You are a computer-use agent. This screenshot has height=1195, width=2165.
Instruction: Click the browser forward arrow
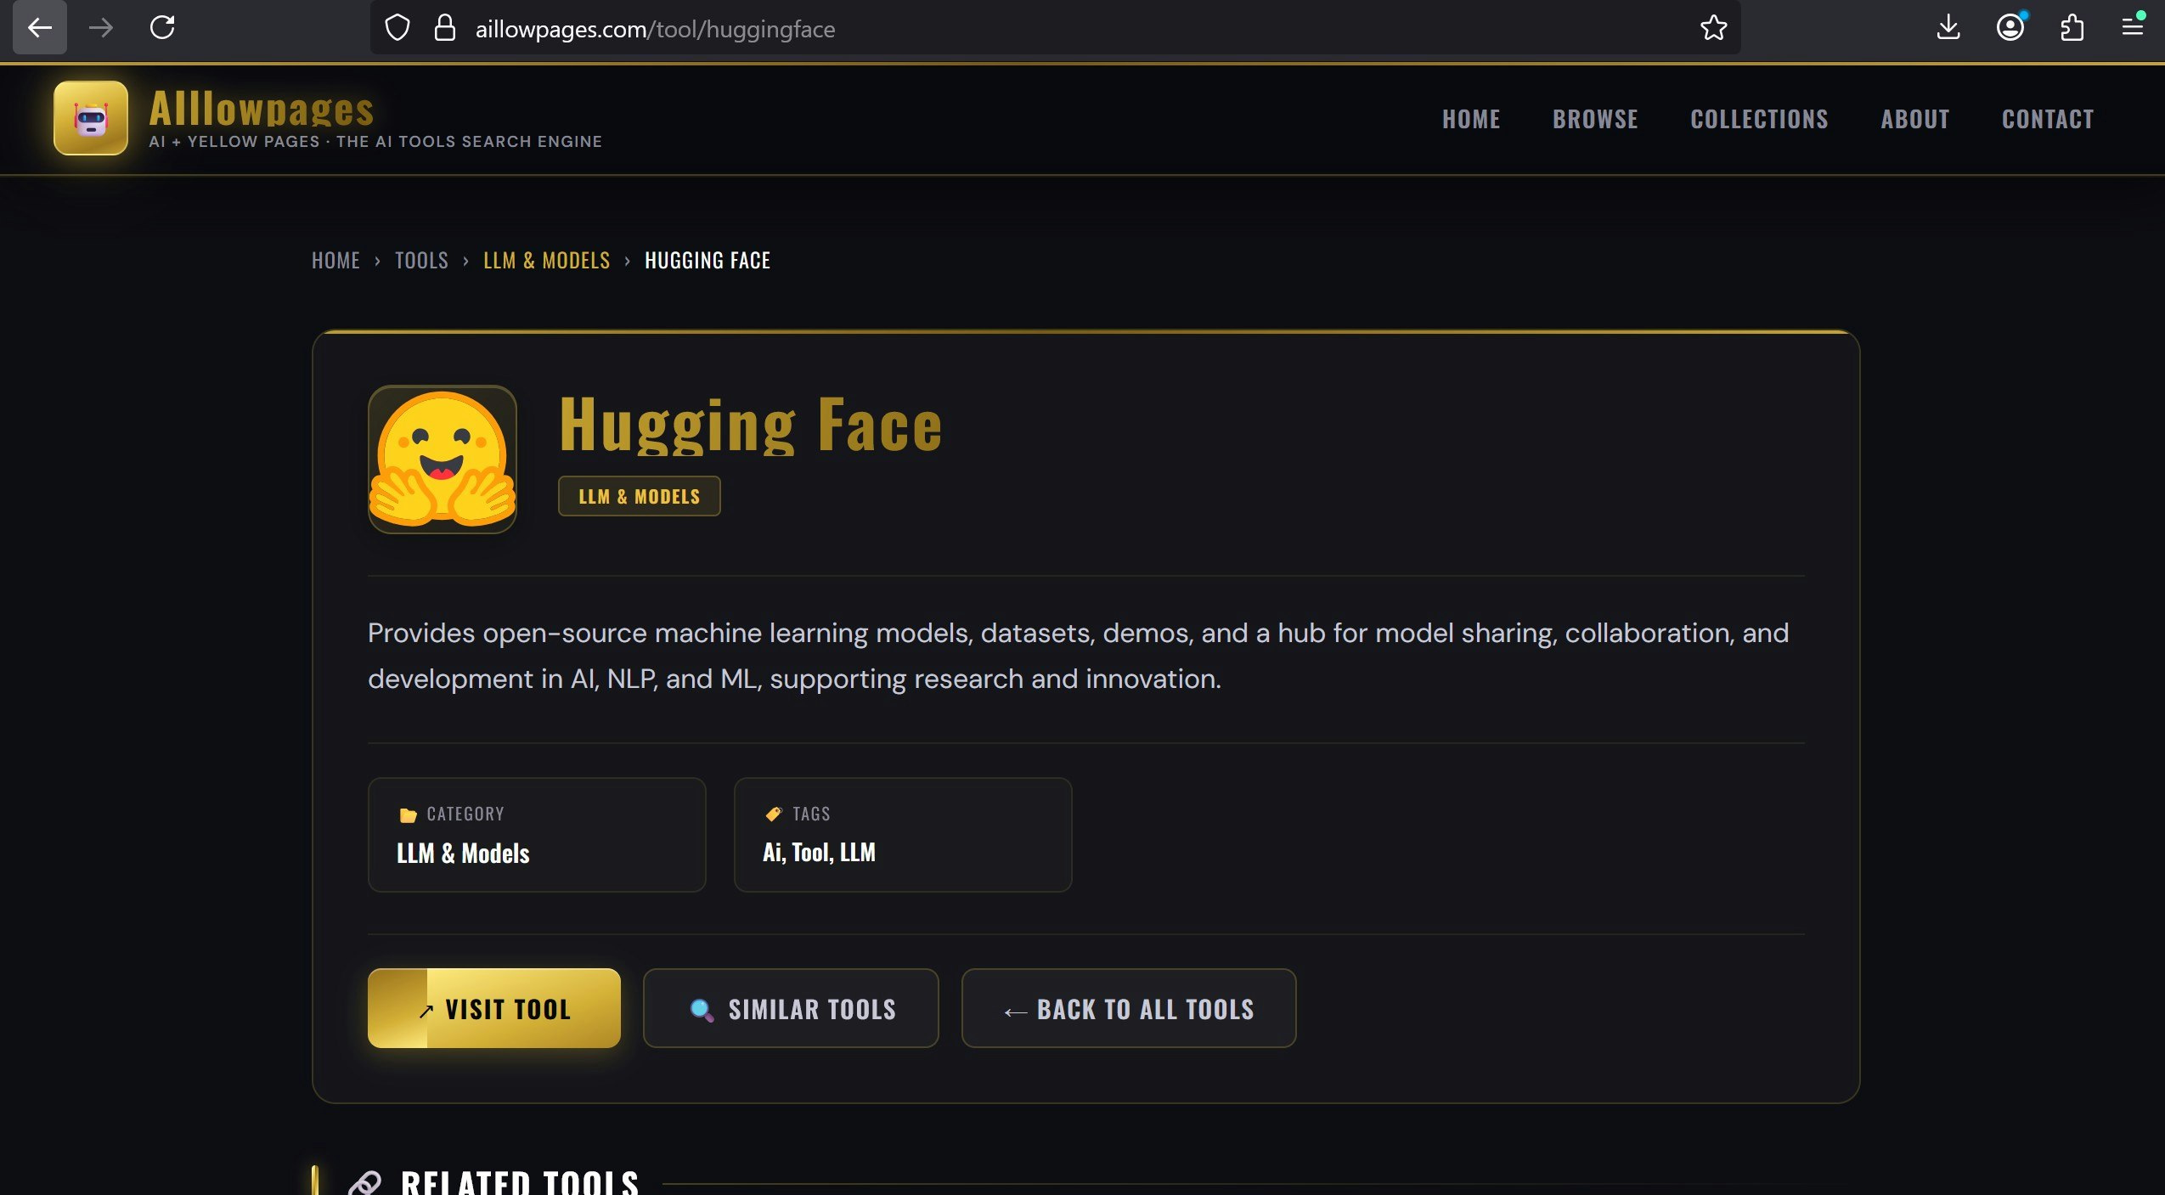pyautogui.click(x=101, y=28)
